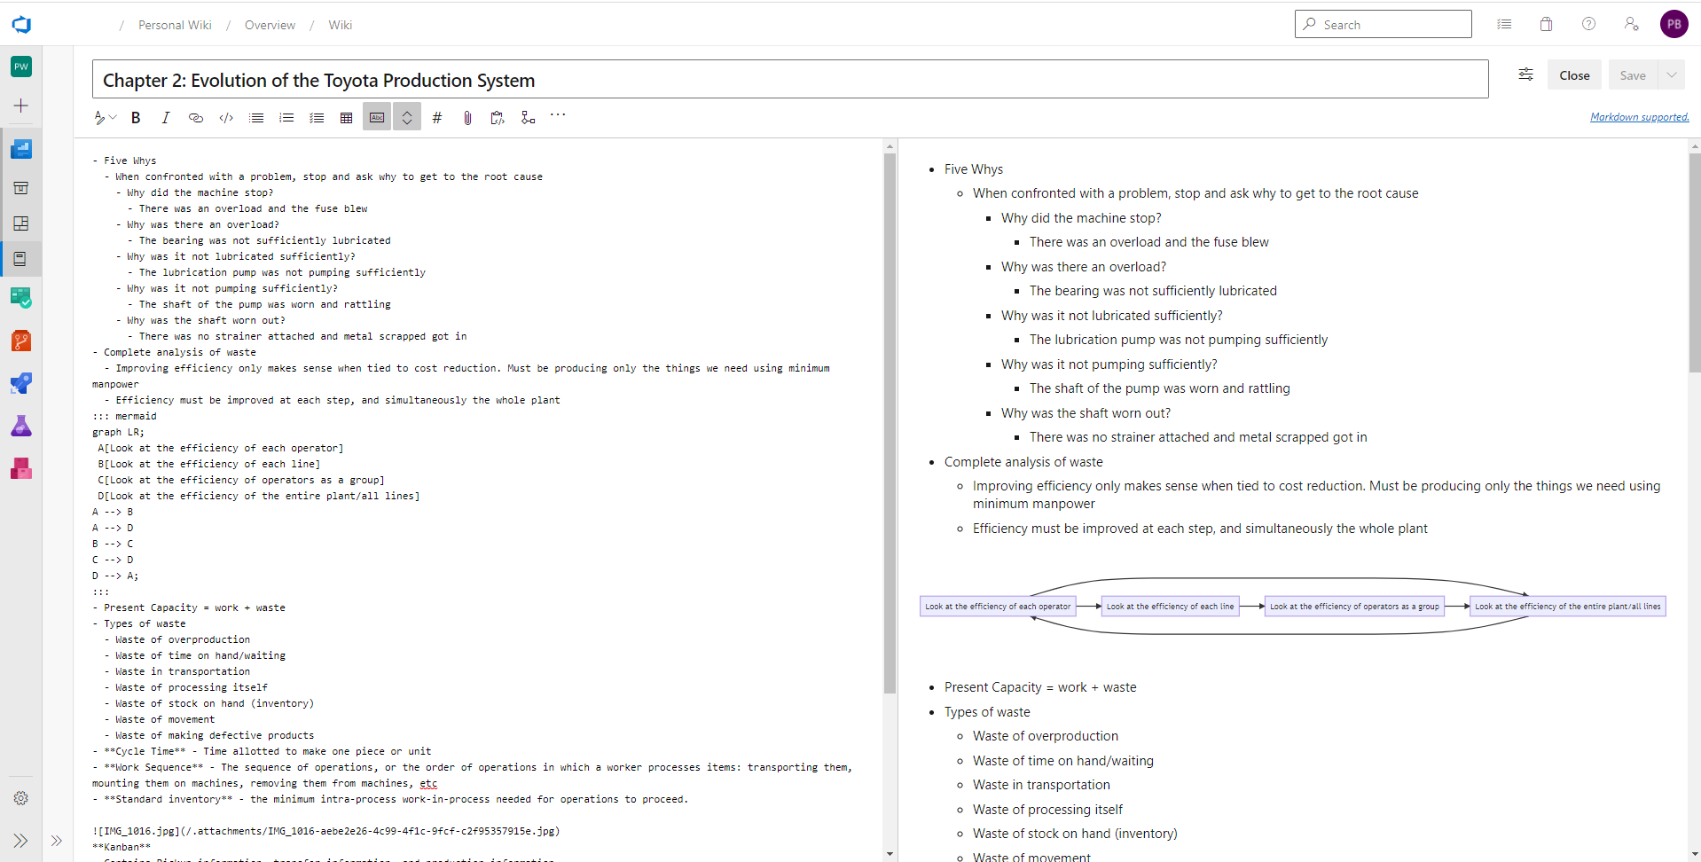Toggle the Abc word wrap button
1701x862 pixels.
click(x=377, y=118)
